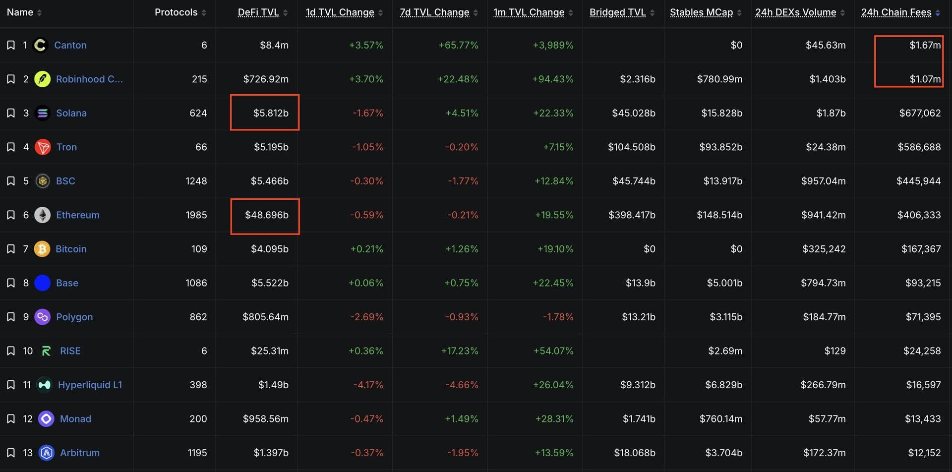Open the Base chain page
The height and width of the screenshot is (472, 952).
pos(67,283)
